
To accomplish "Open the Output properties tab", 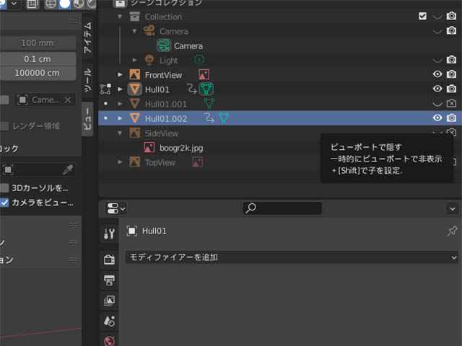I will (x=109, y=280).
